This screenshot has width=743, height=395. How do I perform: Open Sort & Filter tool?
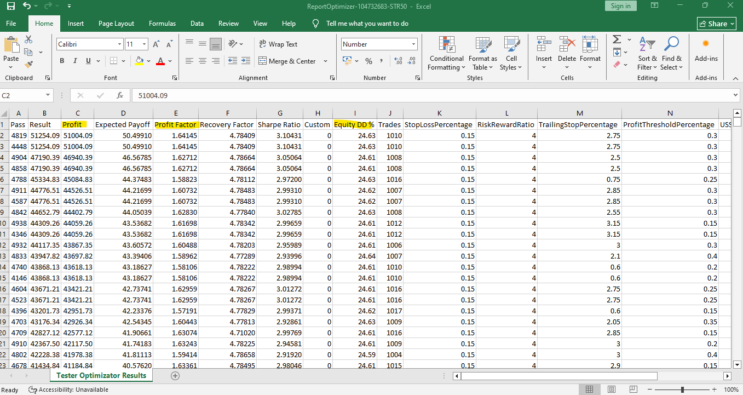coord(647,54)
